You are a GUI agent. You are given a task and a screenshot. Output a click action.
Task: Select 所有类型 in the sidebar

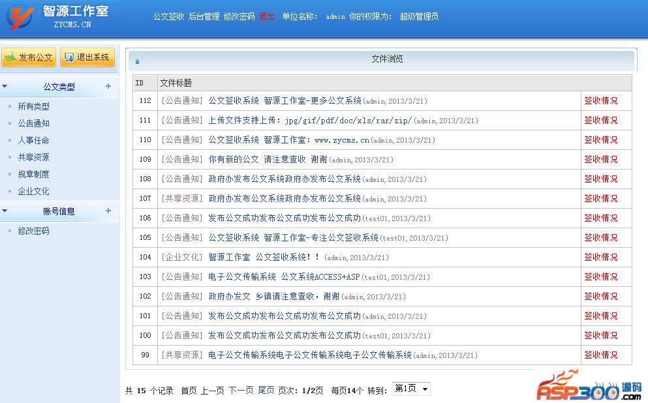tap(33, 106)
